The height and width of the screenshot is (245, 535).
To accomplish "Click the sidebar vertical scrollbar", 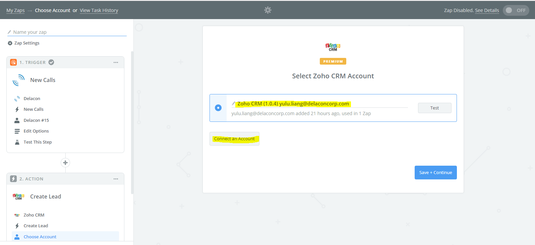I will coord(132,122).
